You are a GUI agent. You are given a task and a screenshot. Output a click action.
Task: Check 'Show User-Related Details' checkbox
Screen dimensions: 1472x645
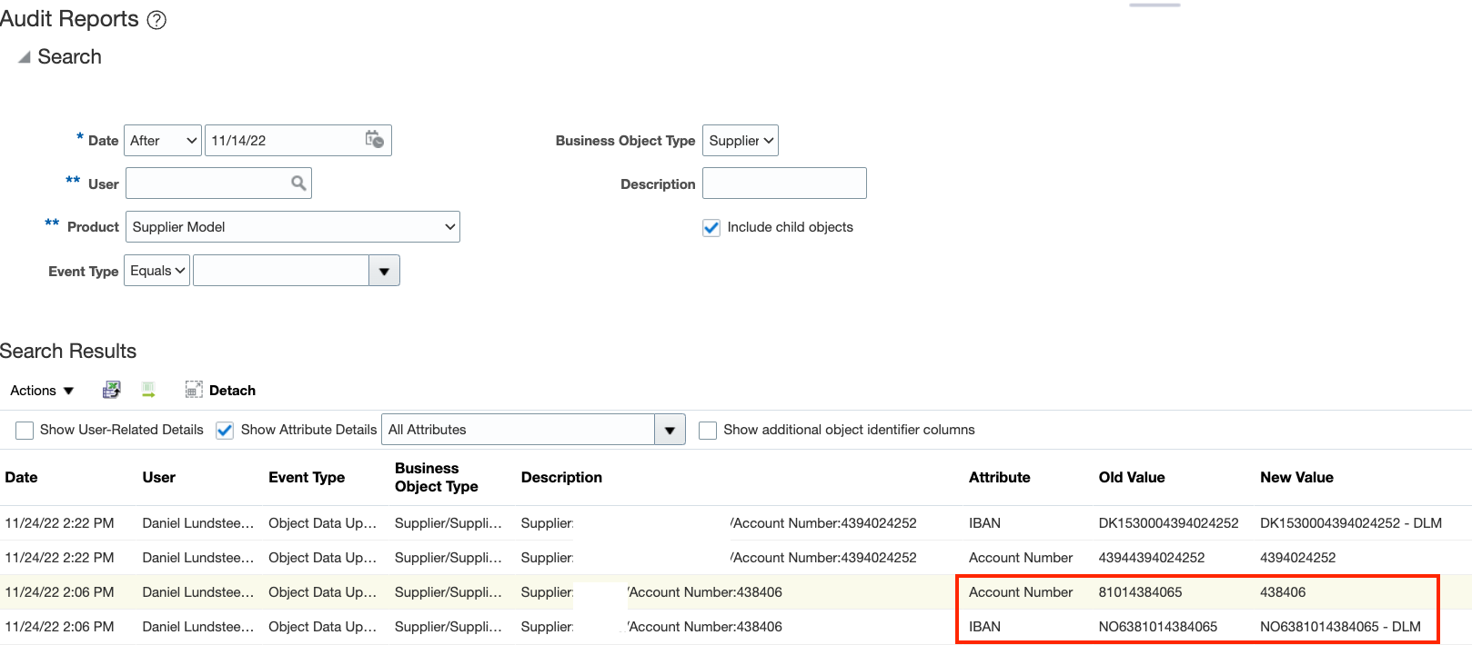(25, 431)
